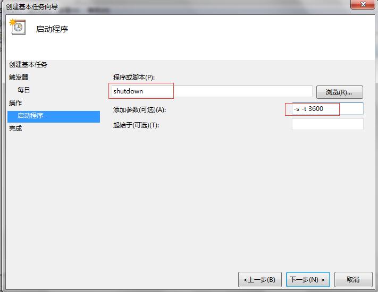Screen dimensions: 378x292
Task: Click the 程序或脚本(P) label
Action: (x=134, y=78)
